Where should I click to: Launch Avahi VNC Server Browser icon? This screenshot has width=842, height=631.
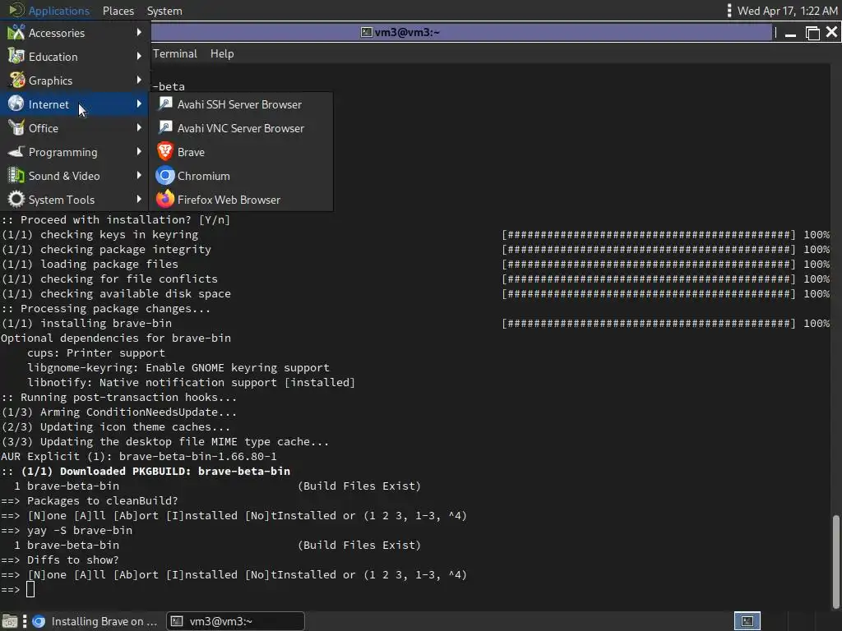(164, 128)
